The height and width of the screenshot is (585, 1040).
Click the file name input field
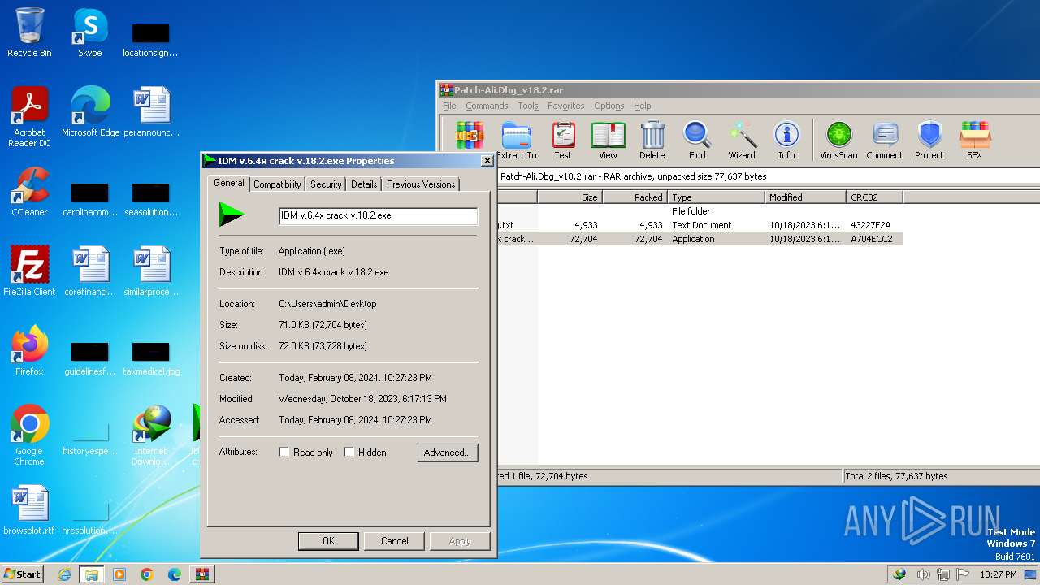[x=378, y=215]
